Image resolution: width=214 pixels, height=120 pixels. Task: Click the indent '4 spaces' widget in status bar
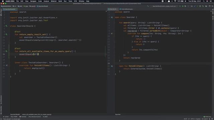(x=198, y=119)
